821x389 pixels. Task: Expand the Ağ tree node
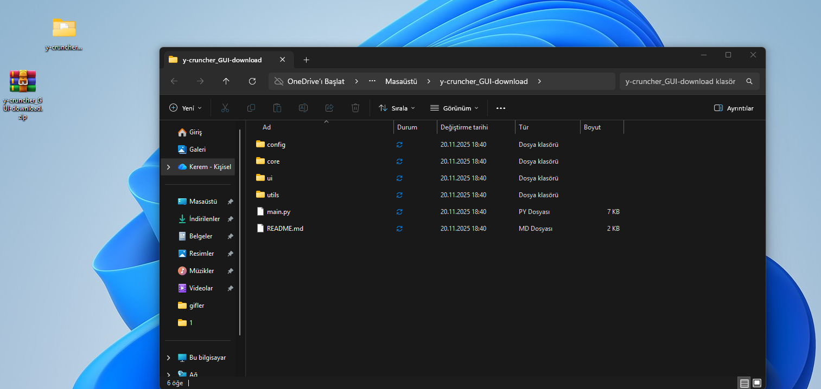click(x=169, y=374)
